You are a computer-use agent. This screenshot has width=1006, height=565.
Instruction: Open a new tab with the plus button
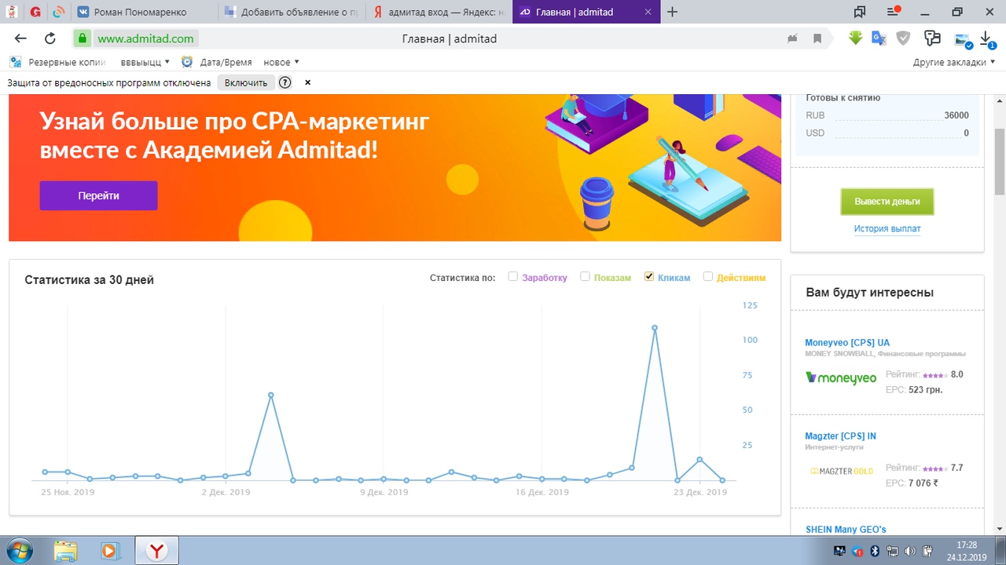(x=672, y=12)
